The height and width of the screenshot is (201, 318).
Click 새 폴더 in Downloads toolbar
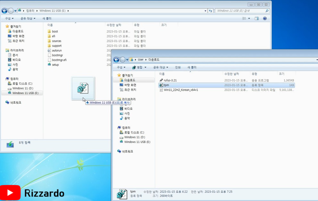pos(192,67)
